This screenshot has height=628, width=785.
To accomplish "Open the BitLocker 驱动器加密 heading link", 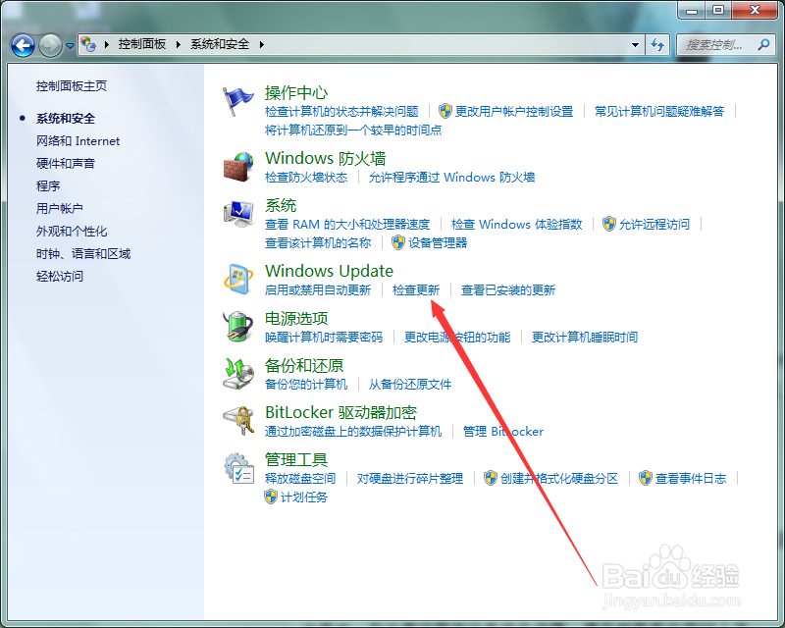I will (x=340, y=413).
